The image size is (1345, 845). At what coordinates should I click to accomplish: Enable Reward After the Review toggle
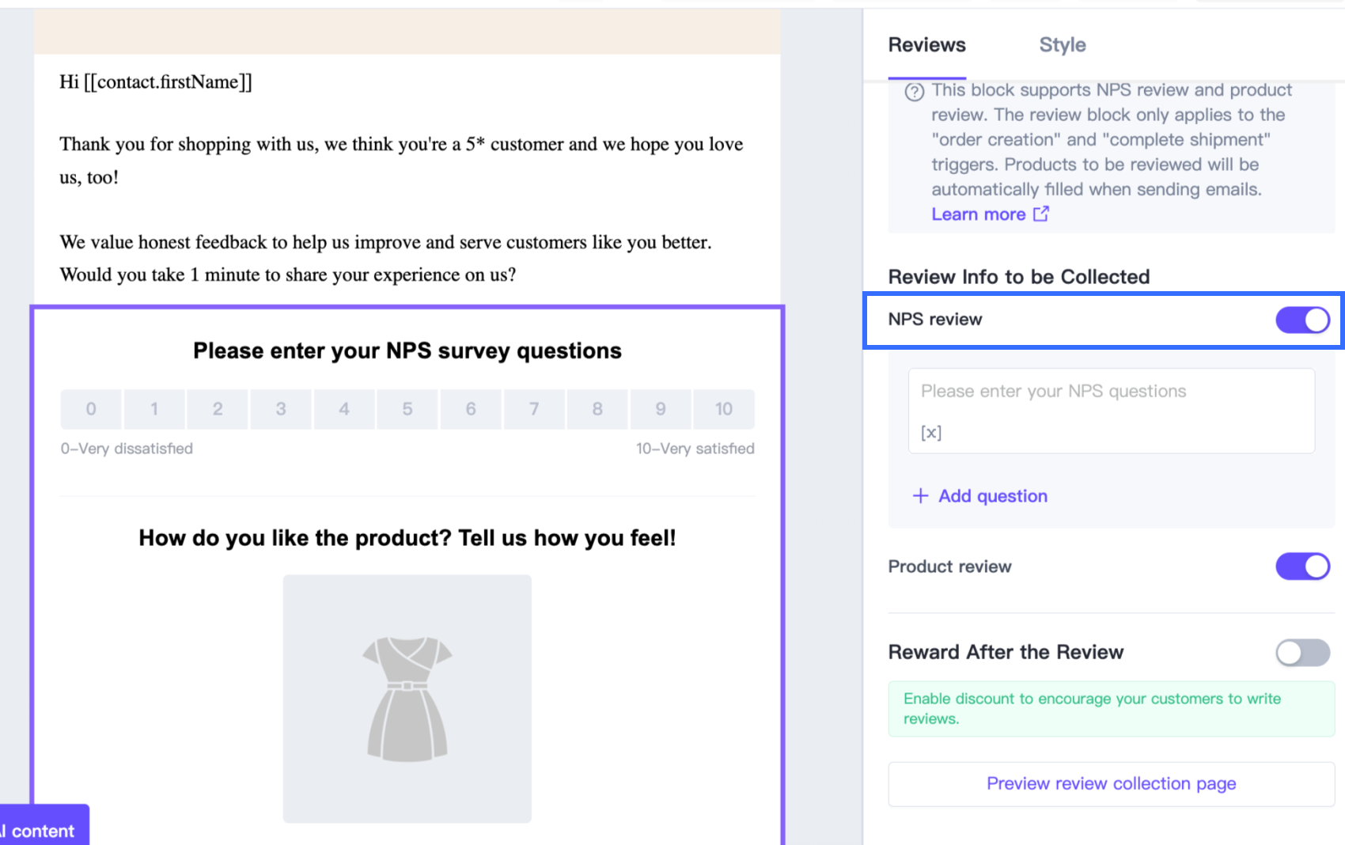click(1302, 653)
